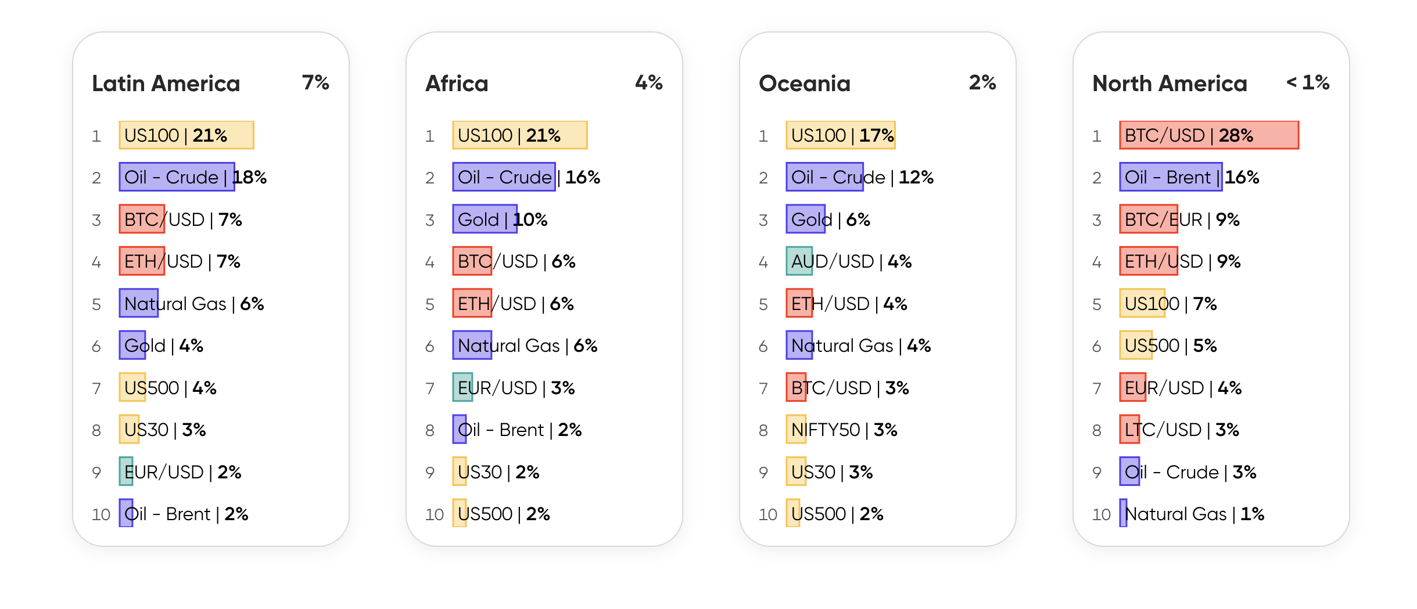Click US30 | 2% in Africa
Screen dimensions: 1417x609
[496, 472]
